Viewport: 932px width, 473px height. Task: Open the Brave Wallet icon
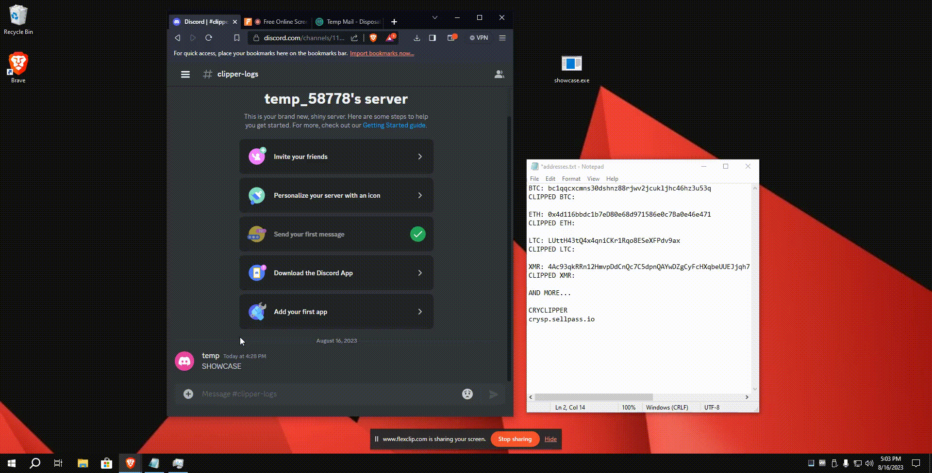[452, 37]
